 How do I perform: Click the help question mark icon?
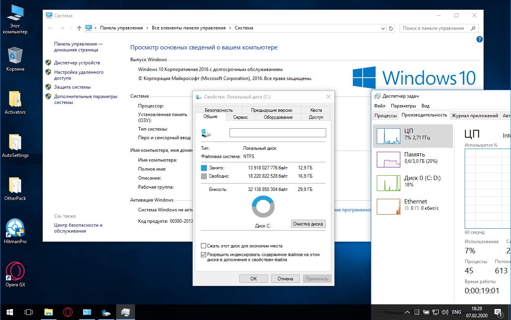coord(479,39)
